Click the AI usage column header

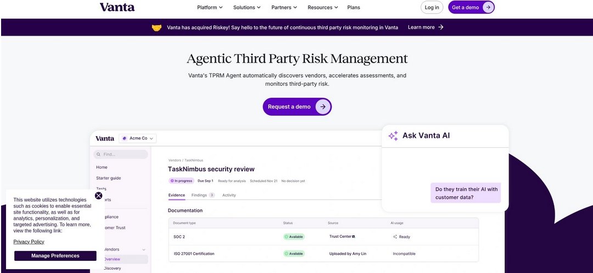[397, 223]
